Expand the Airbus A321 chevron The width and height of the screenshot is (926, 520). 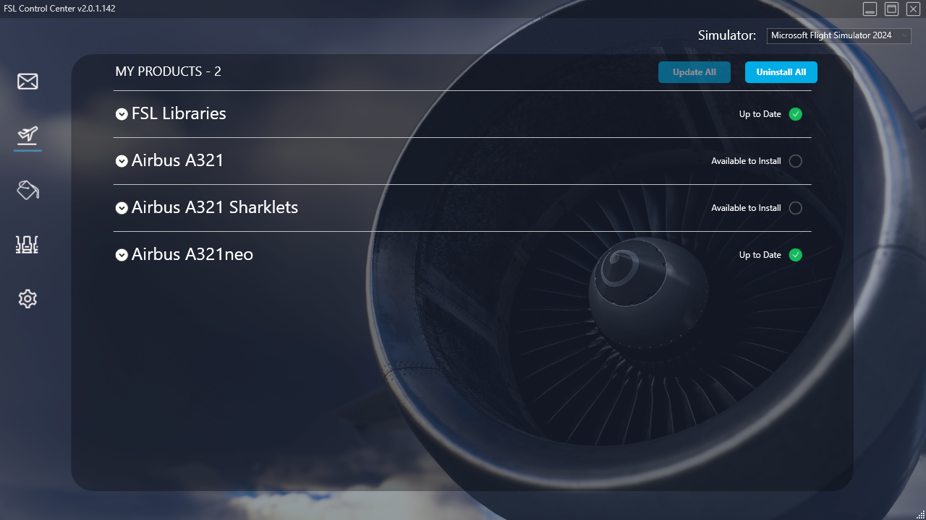[x=122, y=161]
